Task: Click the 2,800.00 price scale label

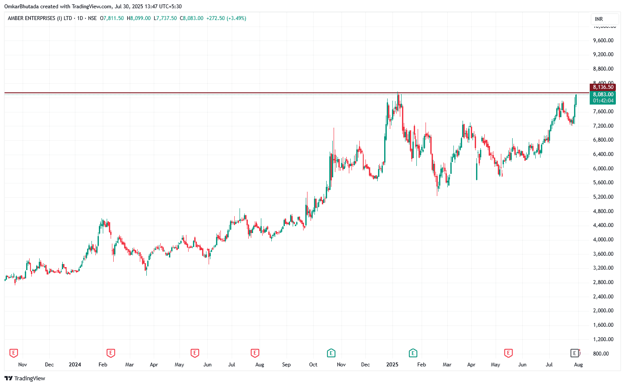Action: point(603,282)
